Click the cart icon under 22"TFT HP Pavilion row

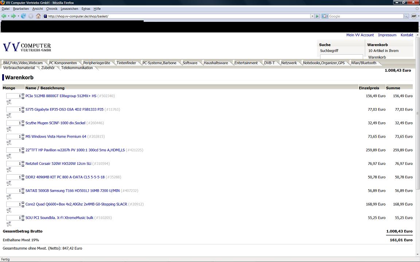(x=9, y=156)
